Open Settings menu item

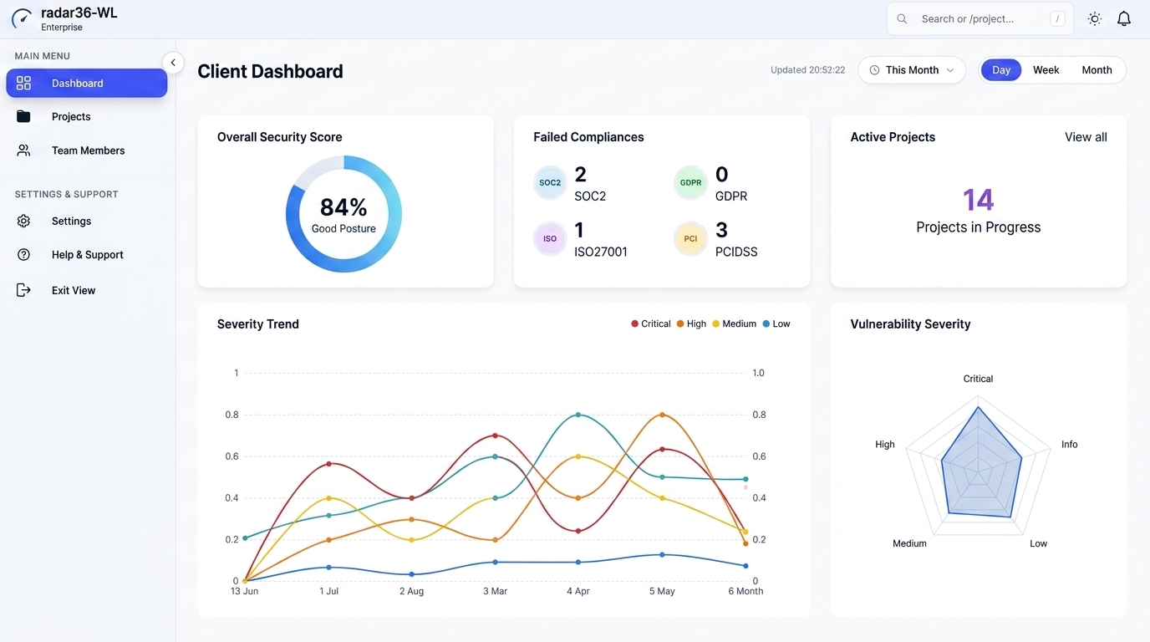click(x=87, y=221)
